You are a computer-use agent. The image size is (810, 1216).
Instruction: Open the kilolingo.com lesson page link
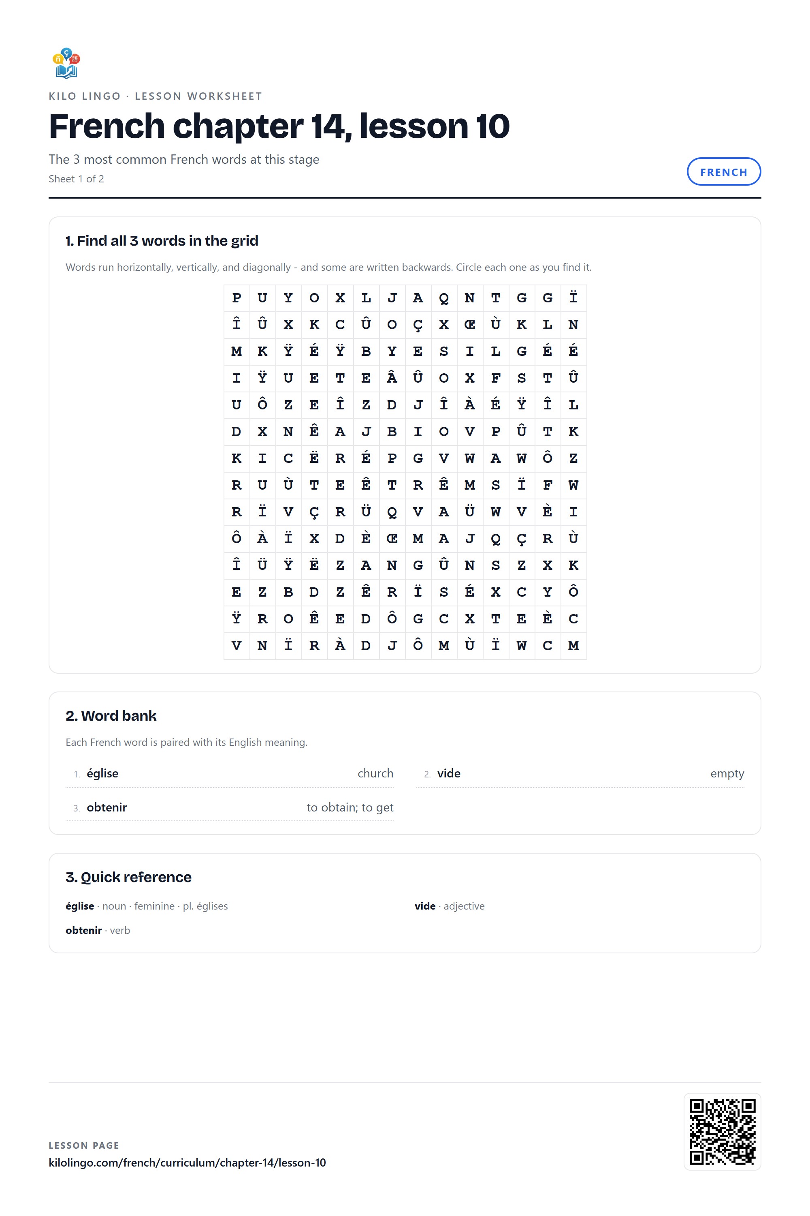click(x=187, y=1162)
